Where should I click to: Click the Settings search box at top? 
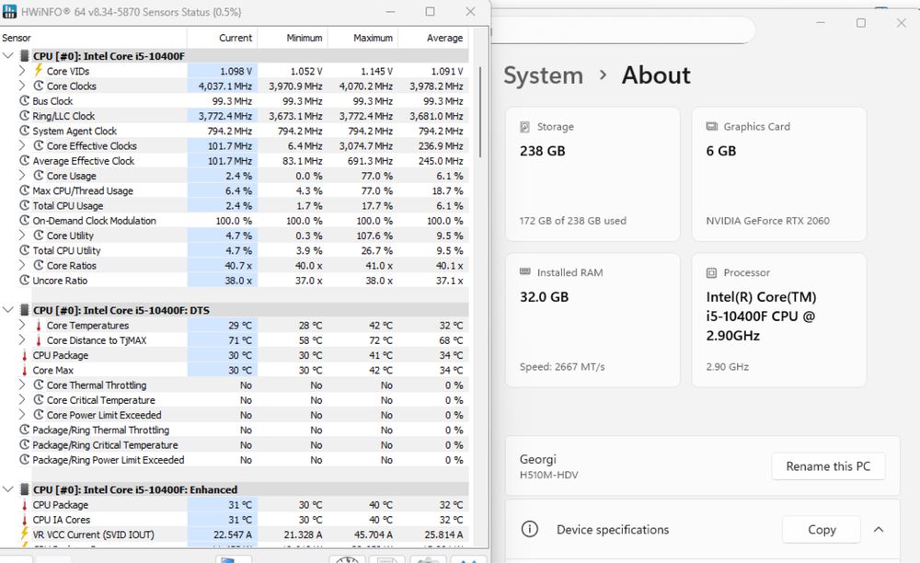(x=623, y=29)
